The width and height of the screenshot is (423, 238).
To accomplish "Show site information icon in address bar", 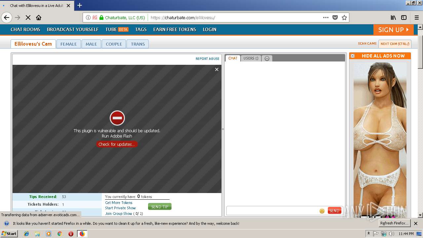I will pos(88,18).
